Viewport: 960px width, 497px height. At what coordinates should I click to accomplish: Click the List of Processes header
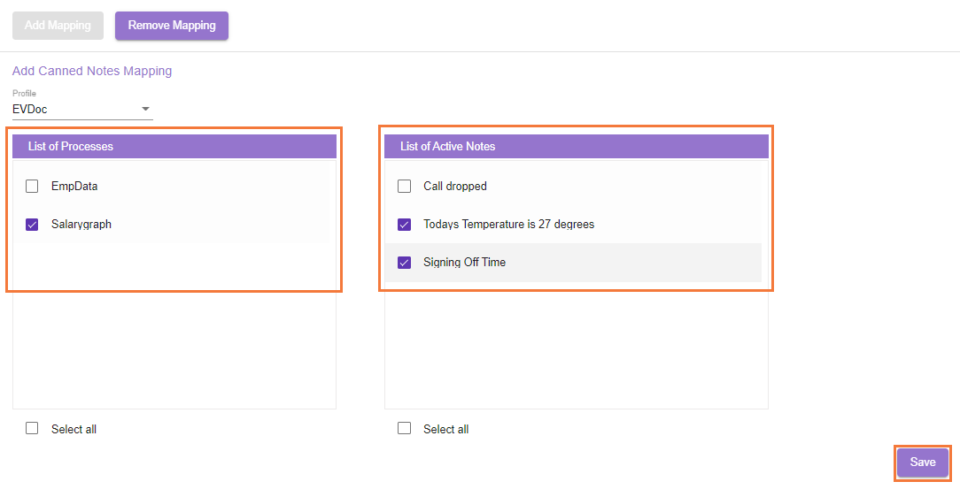coord(71,147)
